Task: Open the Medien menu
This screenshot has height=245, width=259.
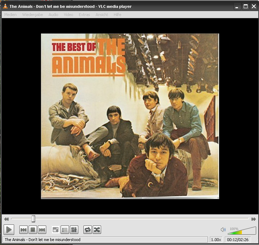Action: [10, 15]
